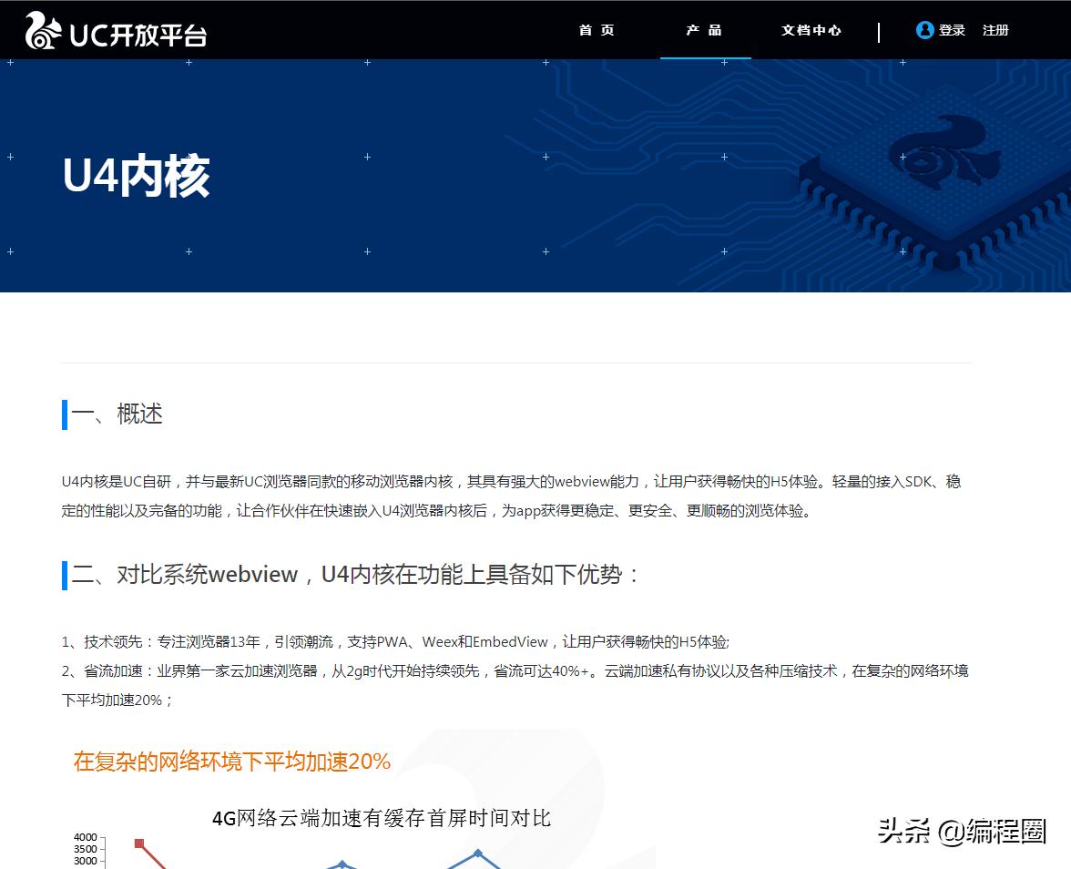Click the 4000 label on chart axis
This screenshot has width=1071, height=869.
point(85,837)
